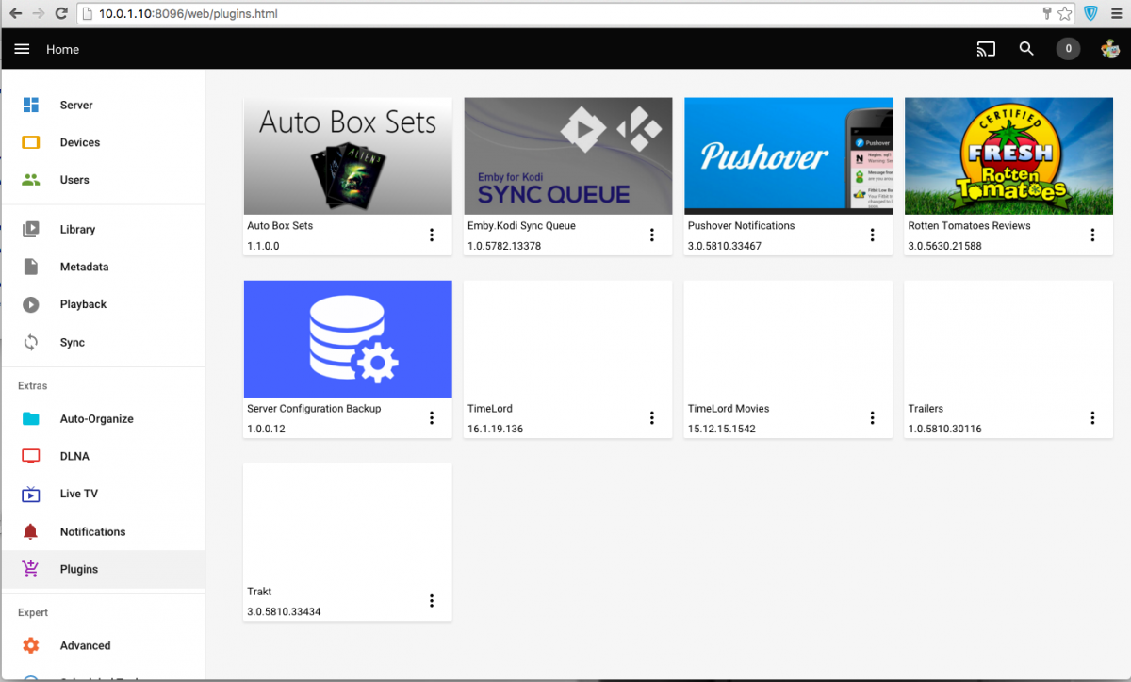The width and height of the screenshot is (1131, 682).
Task: Reload the page using the browser refresh icon
Action: click(61, 14)
